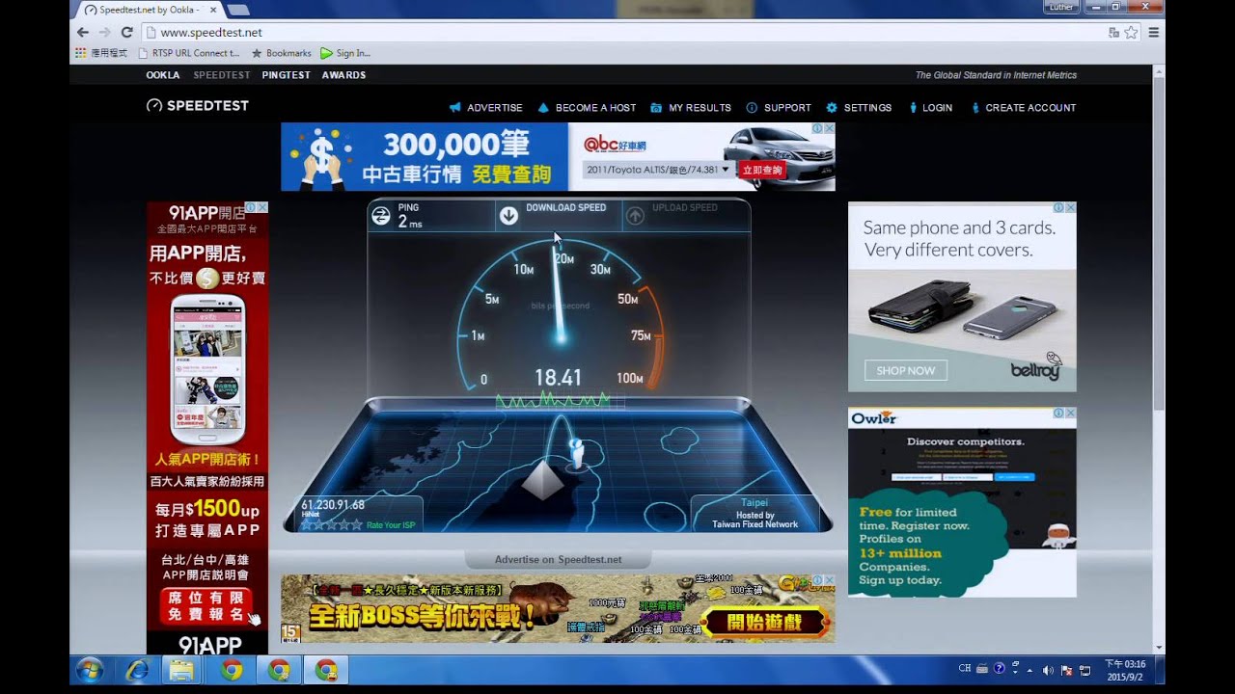This screenshot has height=694, width=1235.
Task: Click the 免費報名 button in 91APP ad
Action: (206, 606)
